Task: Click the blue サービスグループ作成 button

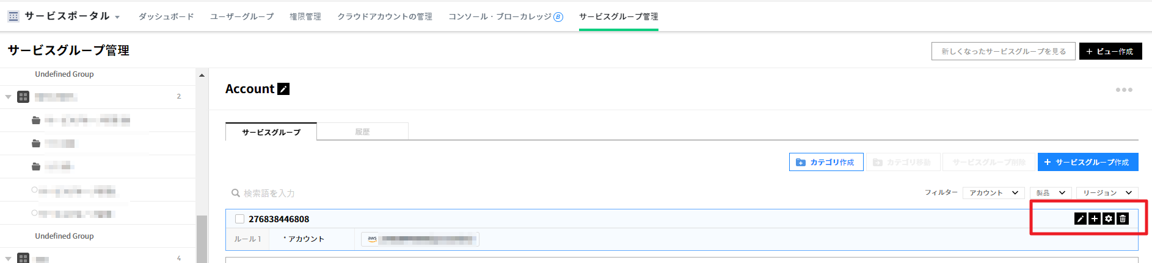Action: [1087, 162]
